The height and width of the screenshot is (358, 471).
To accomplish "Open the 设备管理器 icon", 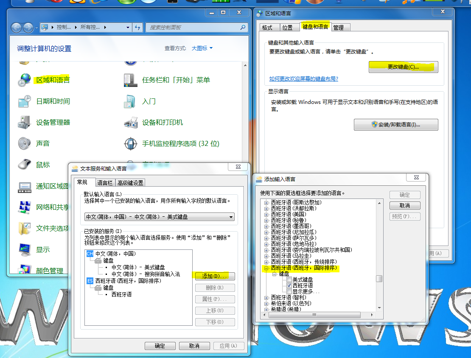I will [x=24, y=123].
